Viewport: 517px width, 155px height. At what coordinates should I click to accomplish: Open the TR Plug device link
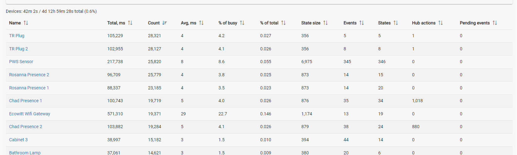pyautogui.click(x=17, y=36)
